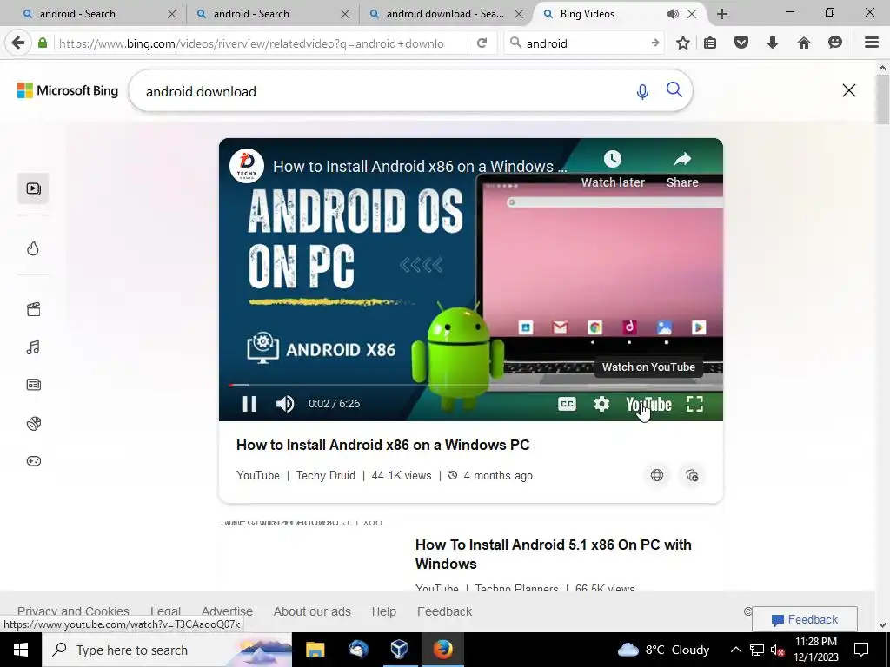Go to Firefox home page
Viewport: 890px width, 667px height.
pyautogui.click(x=804, y=43)
